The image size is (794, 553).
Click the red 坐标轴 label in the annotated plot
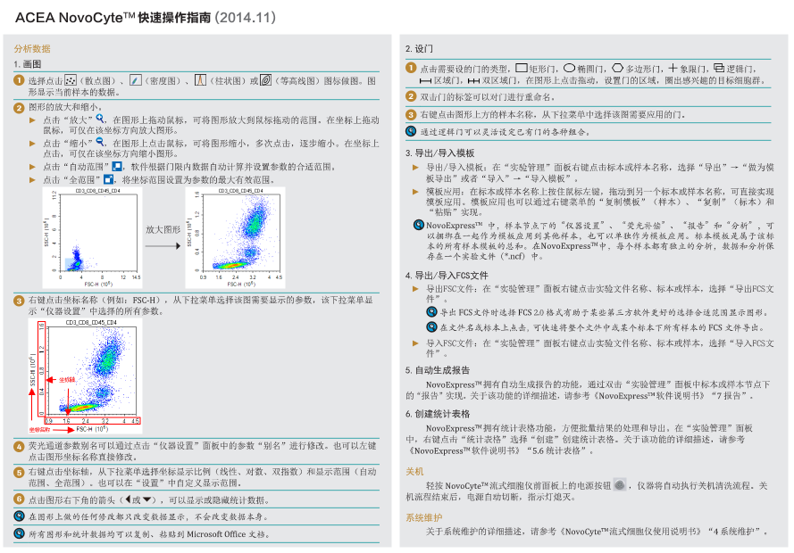[x=66, y=380]
